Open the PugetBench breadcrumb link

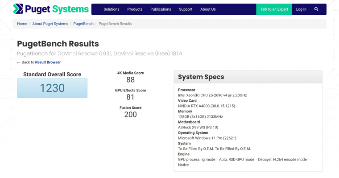83,24
